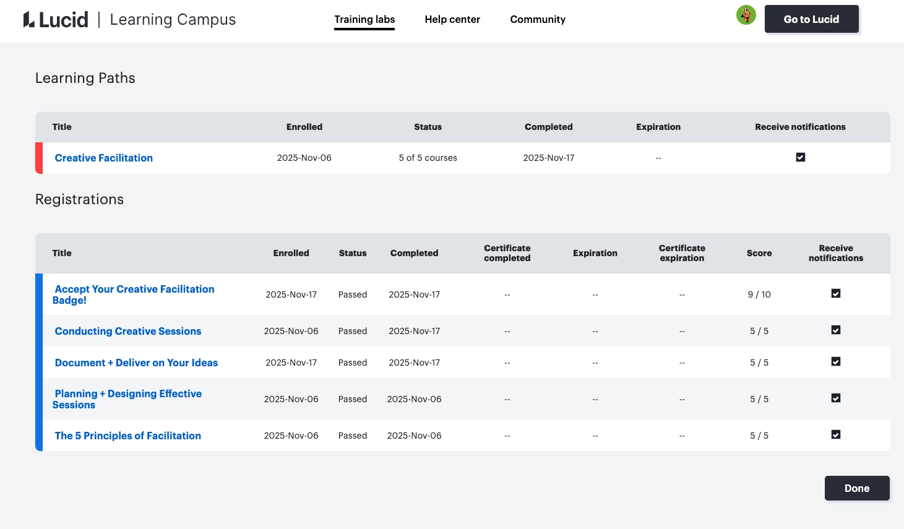904x529 pixels.
Task: Click the 9 / 10 score value
Action: click(x=759, y=295)
